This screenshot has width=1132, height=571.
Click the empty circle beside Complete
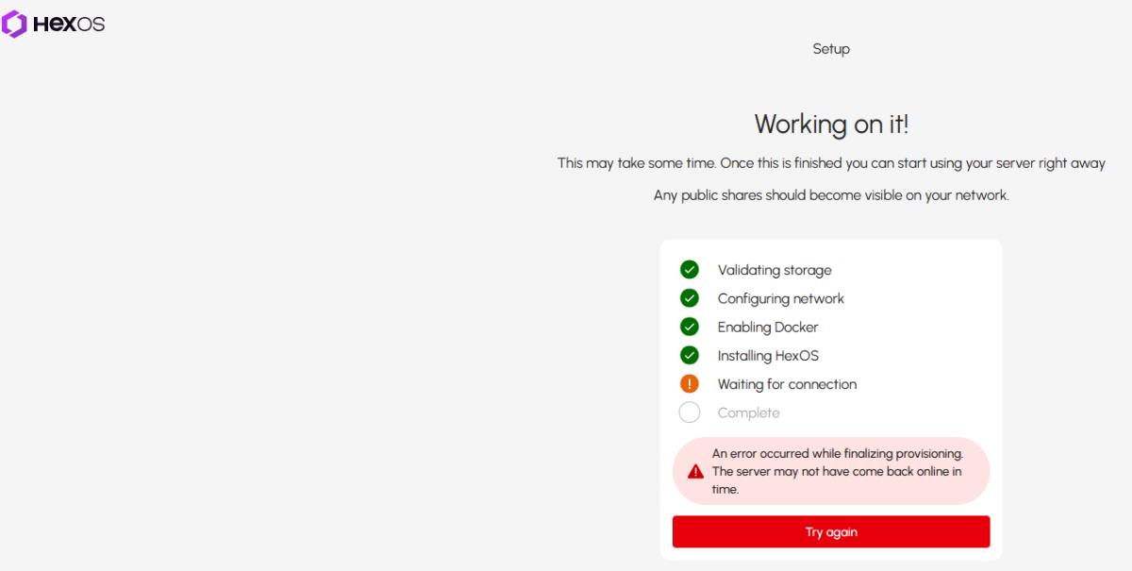[690, 412]
